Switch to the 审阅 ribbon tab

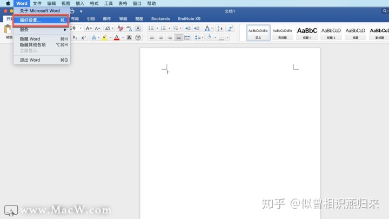coord(123,18)
